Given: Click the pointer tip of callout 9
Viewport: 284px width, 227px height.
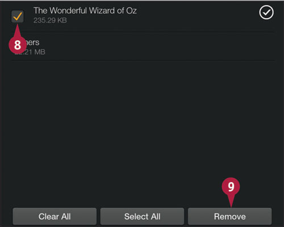Looking at the screenshot, I should point(231,206).
